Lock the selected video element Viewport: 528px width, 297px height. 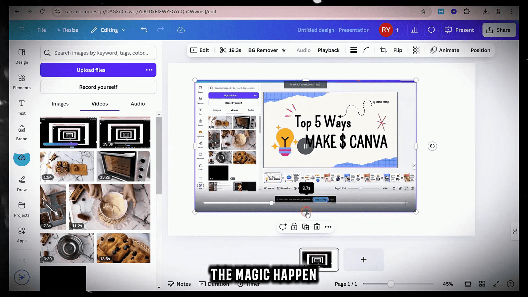click(294, 227)
